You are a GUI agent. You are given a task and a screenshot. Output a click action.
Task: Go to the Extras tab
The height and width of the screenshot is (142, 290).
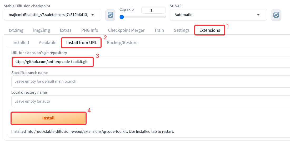(x=66, y=30)
